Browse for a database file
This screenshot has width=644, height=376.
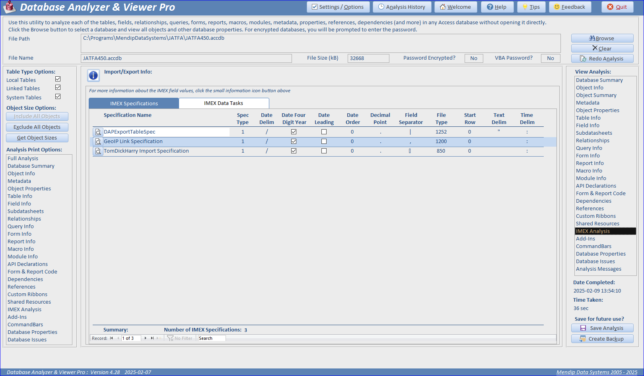(602, 38)
